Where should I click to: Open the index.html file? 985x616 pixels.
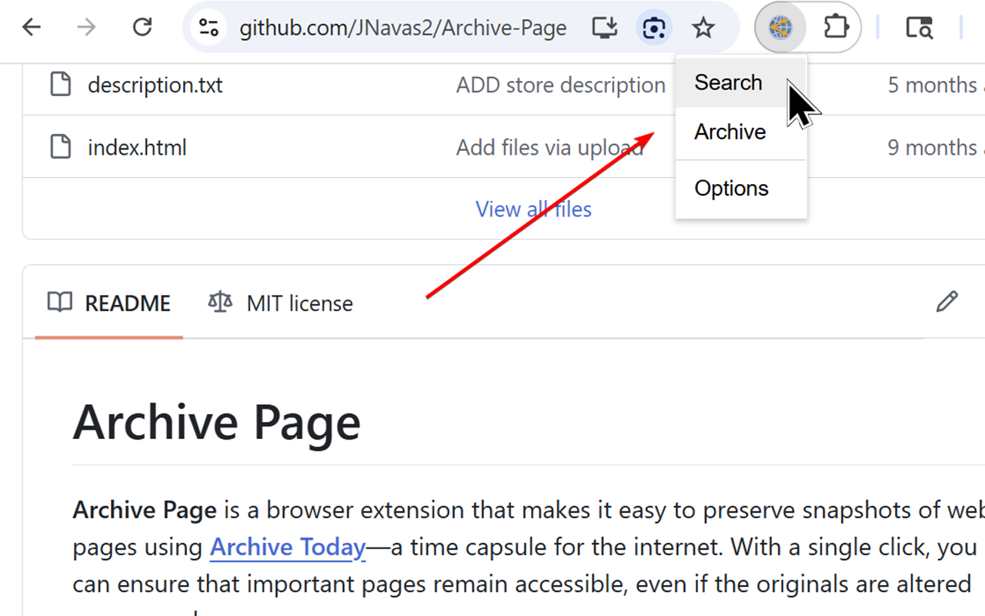(137, 147)
